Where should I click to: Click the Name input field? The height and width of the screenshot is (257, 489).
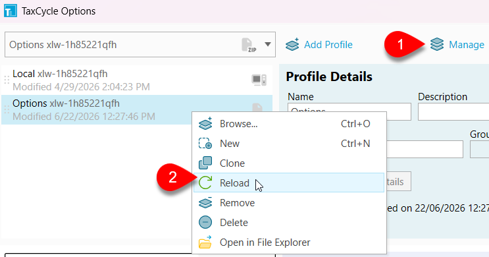(x=349, y=111)
